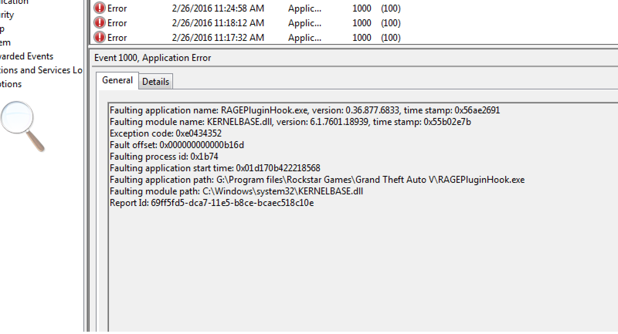This screenshot has width=618, height=334.
Task: Select the General tab
Action: point(117,80)
